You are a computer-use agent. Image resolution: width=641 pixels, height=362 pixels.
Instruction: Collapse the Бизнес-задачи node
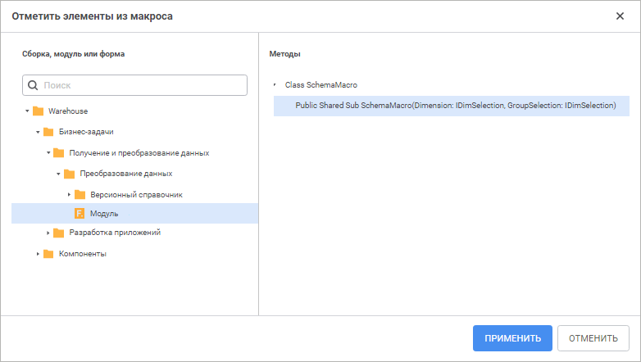(x=38, y=132)
